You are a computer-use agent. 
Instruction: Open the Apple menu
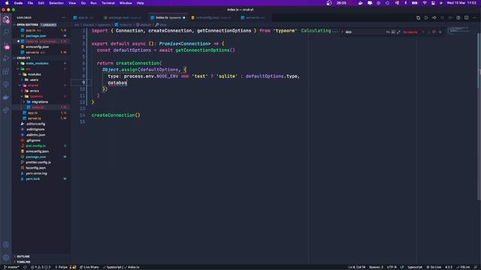coord(7,3)
